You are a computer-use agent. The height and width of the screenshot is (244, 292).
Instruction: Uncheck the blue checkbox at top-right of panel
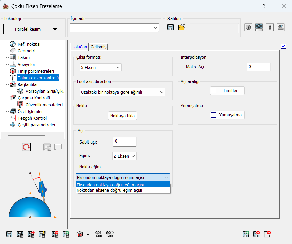[284, 46]
